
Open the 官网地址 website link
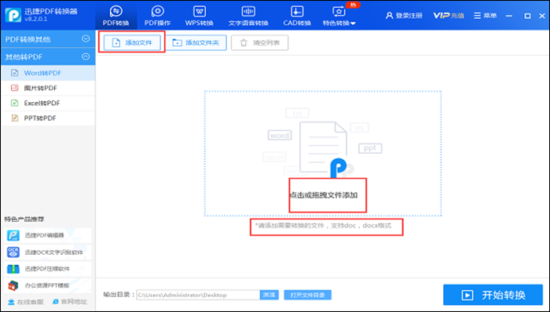(x=69, y=302)
